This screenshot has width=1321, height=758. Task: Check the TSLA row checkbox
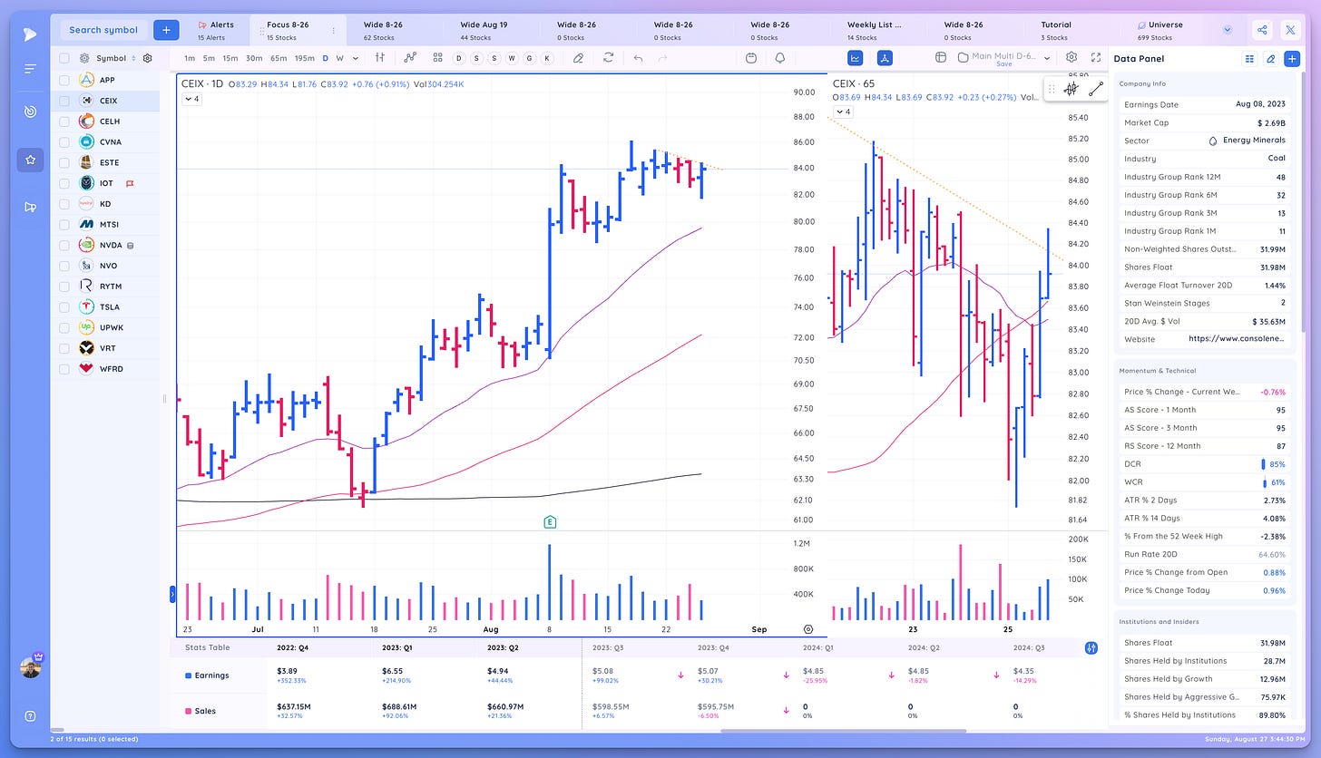[64, 306]
